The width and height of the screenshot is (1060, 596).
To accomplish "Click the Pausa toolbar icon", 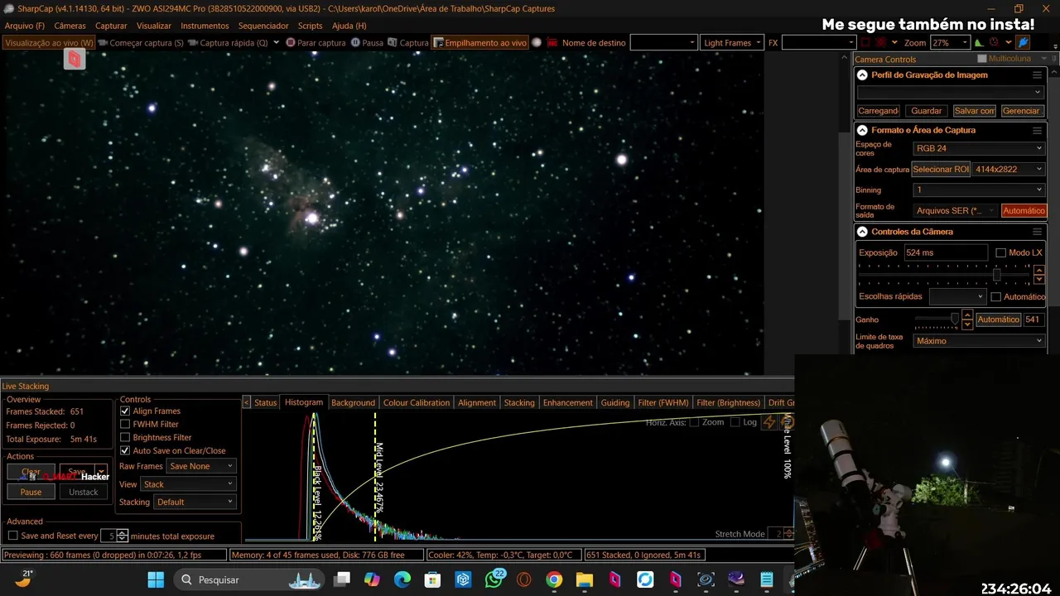I will pos(355,42).
